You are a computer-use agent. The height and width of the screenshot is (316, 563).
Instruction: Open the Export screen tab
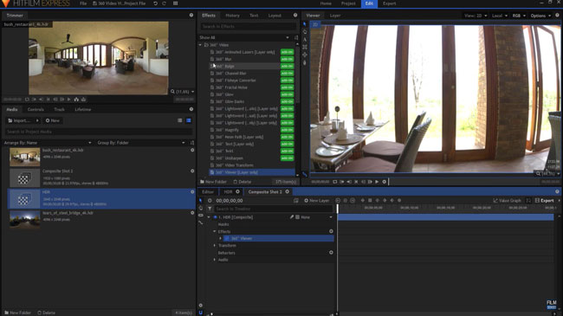(x=389, y=3)
